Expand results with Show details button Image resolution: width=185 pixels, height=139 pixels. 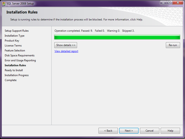66,45
